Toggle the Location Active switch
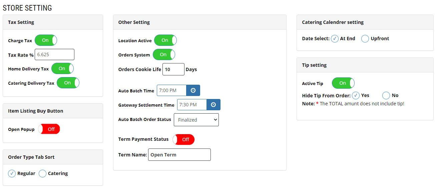The width and height of the screenshot is (436, 192). click(x=165, y=40)
